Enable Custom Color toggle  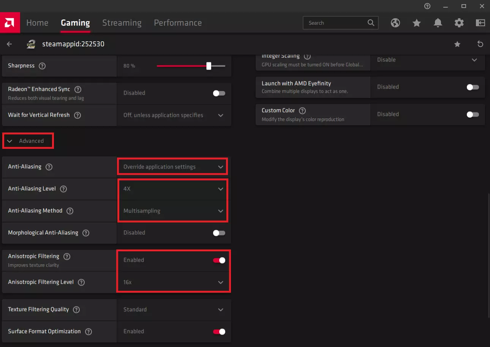pos(473,114)
